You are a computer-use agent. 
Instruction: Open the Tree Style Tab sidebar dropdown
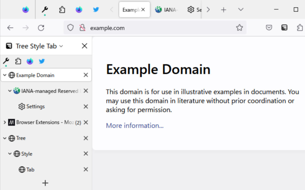(x=61, y=46)
